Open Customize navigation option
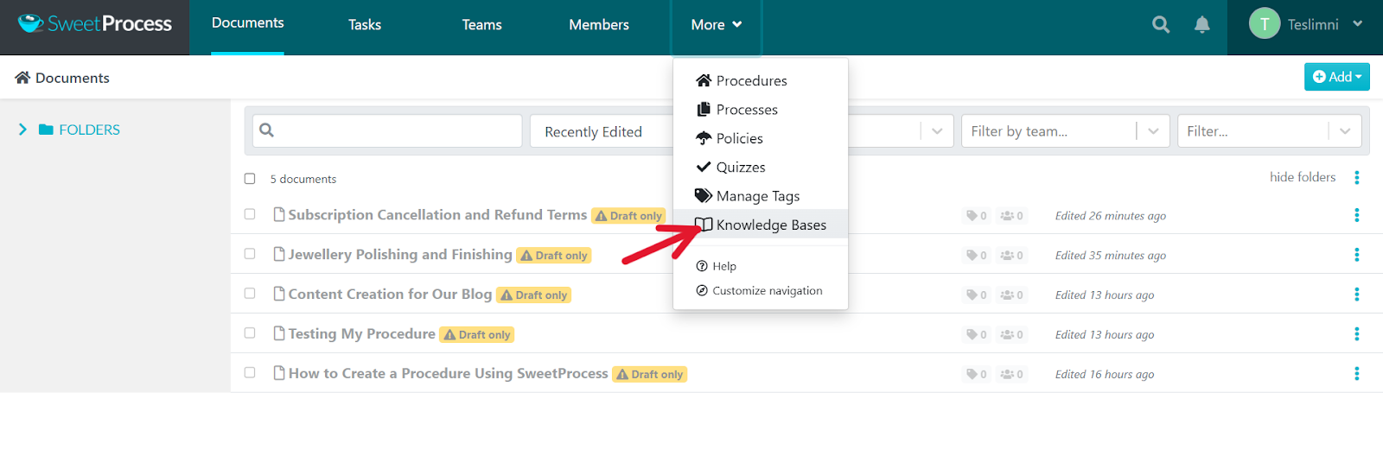The width and height of the screenshot is (1383, 456). (x=761, y=291)
